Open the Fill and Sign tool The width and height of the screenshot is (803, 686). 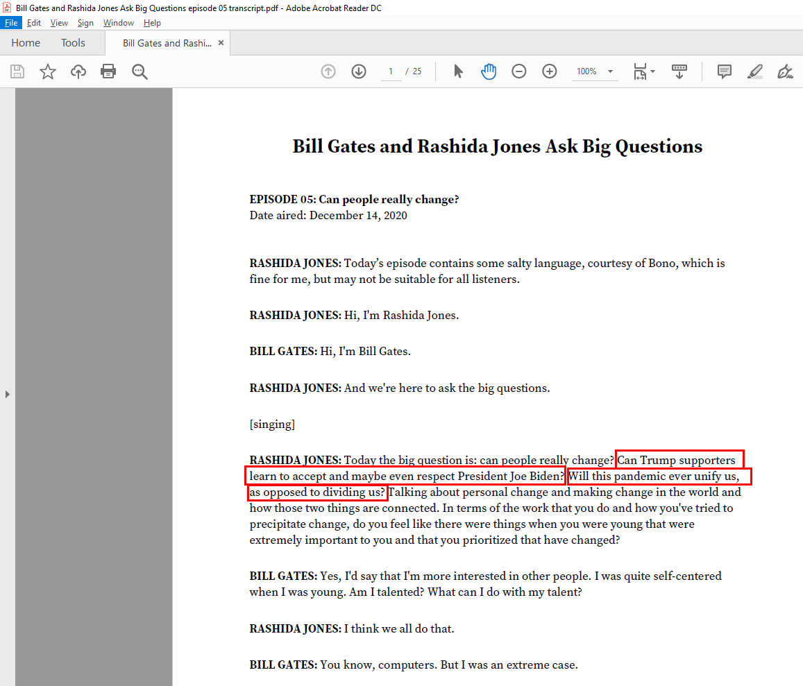pos(785,71)
